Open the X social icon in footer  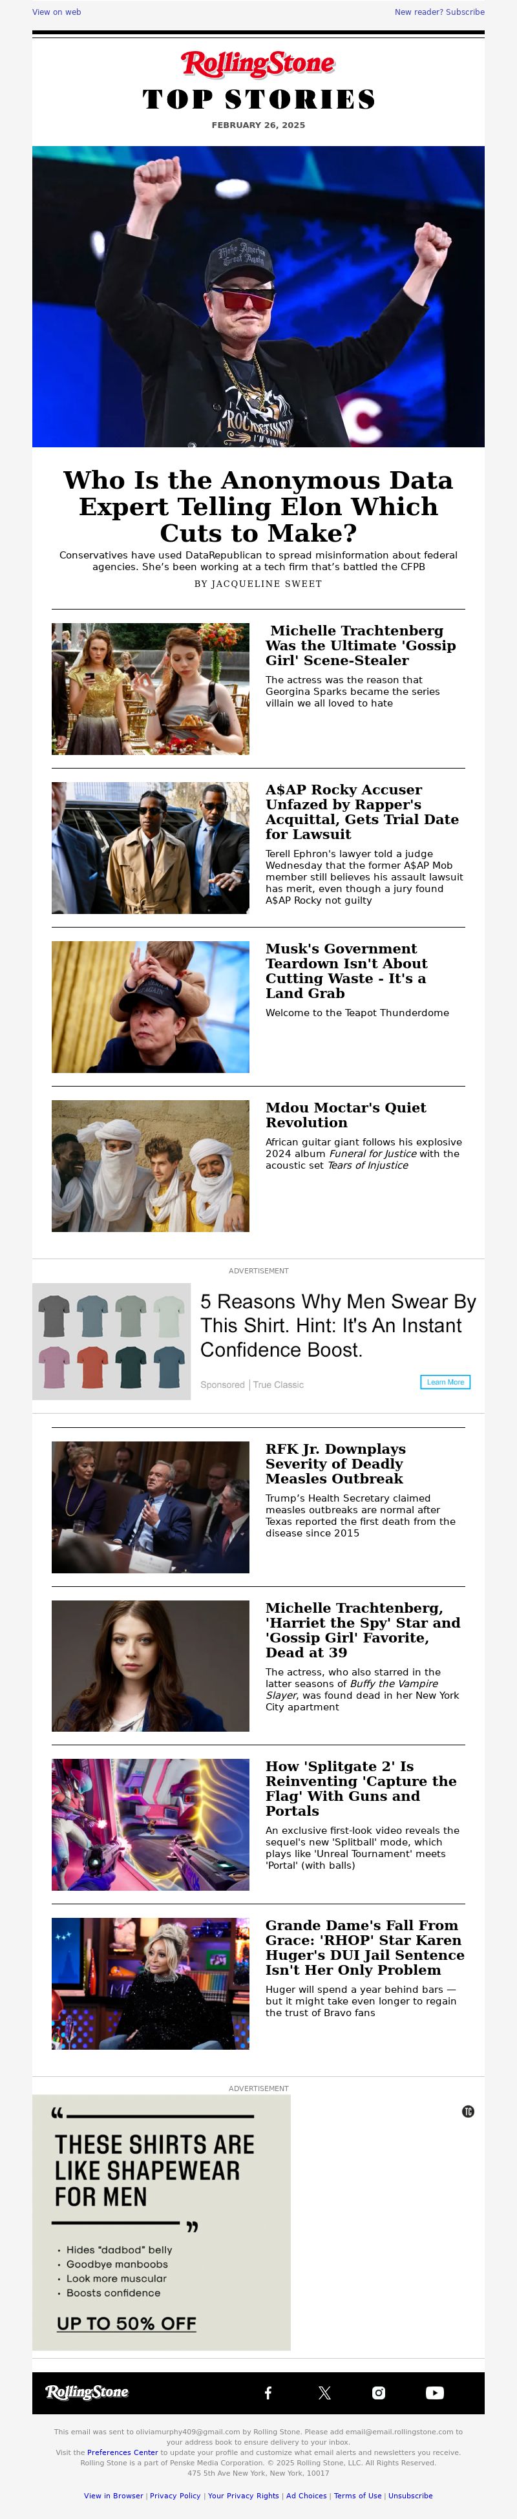[x=324, y=2393]
